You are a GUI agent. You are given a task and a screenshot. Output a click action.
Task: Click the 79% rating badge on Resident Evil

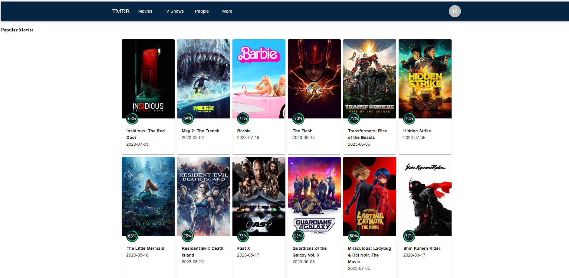tap(187, 236)
